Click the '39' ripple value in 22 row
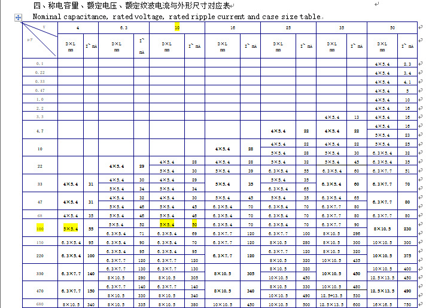 [x=251, y=171]
